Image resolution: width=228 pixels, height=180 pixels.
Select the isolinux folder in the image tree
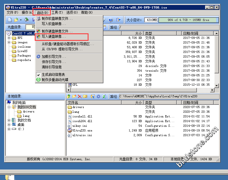(24, 47)
